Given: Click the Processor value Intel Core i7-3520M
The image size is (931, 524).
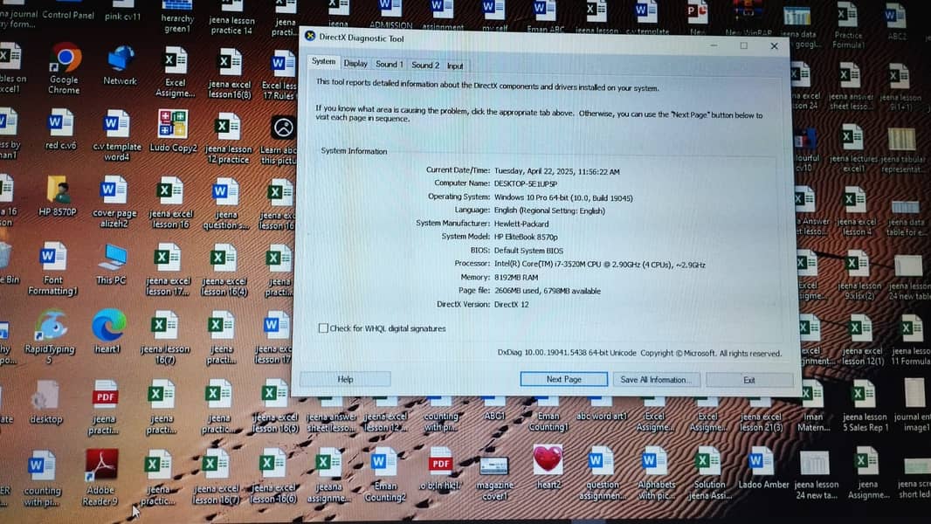Looking at the screenshot, I should click(600, 265).
